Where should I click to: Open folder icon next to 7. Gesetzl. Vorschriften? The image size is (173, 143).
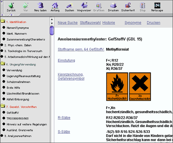[3, 106]
